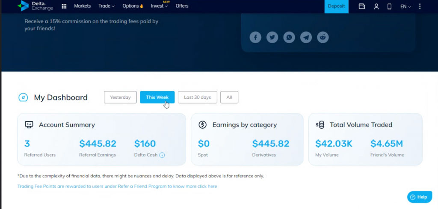Select the This Week dashboard filter
This screenshot has width=438, height=209.
click(x=157, y=97)
